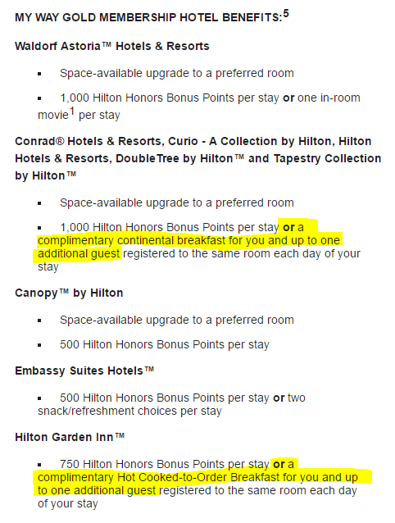Click the highlighted complimentary continental breakfast text
Image resolution: width=395 pixels, height=523 pixels.
pyautogui.click(x=188, y=240)
